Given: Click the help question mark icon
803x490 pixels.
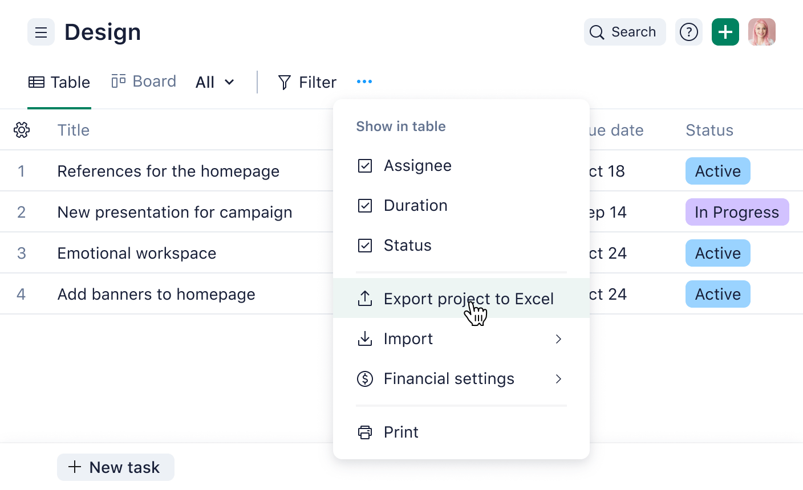Looking at the screenshot, I should [689, 32].
